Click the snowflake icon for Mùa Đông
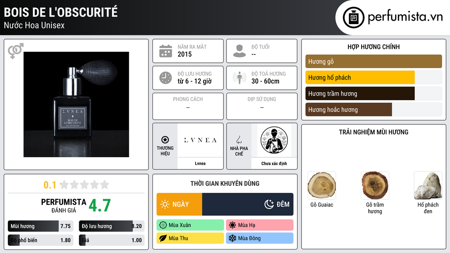The image size is (450, 253). (x=232, y=239)
